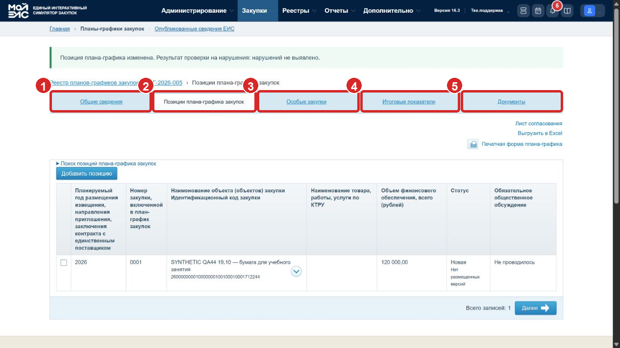Screen dimensions: 620x348
Task: Switch to the Общие сведения tab
Action: (101, 102)
